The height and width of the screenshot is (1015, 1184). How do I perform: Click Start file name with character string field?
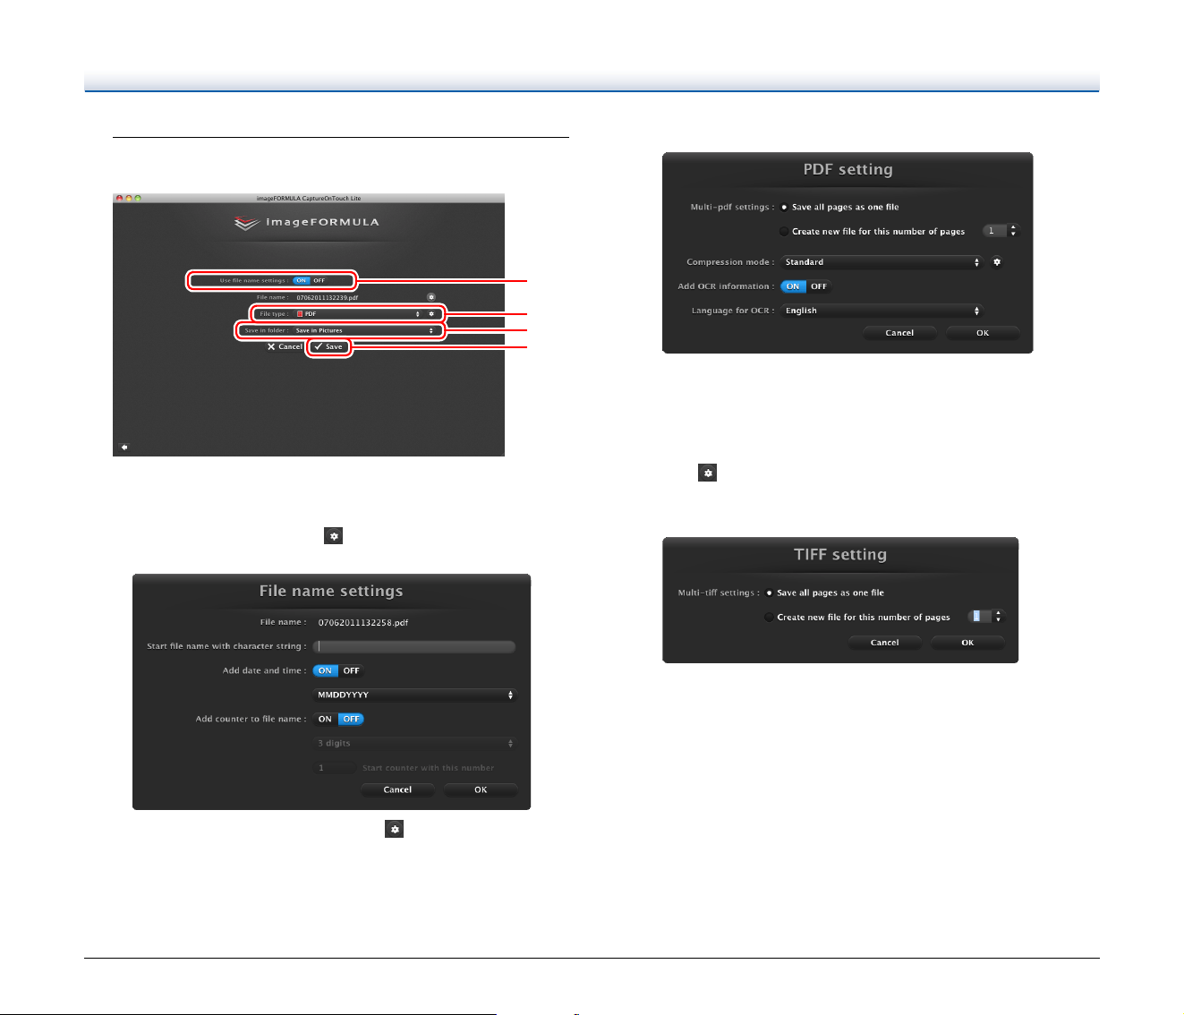[414, 646]
